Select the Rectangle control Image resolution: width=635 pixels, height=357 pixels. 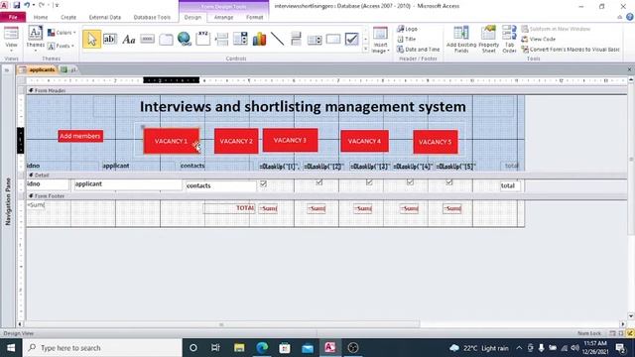pos(333,39)
